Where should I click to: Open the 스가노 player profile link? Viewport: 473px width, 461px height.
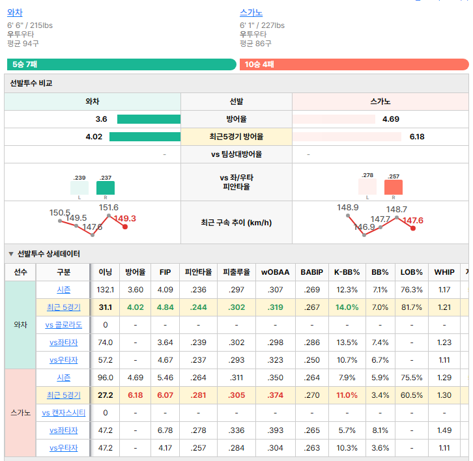coord(251,12)
